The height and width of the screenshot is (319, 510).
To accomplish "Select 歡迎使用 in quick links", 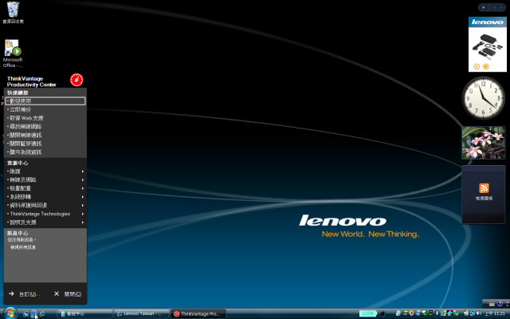I will [x=45, y=101].
